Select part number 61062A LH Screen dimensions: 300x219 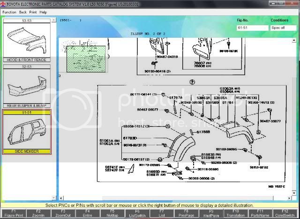pyautogui.click(x=109, y=144)
